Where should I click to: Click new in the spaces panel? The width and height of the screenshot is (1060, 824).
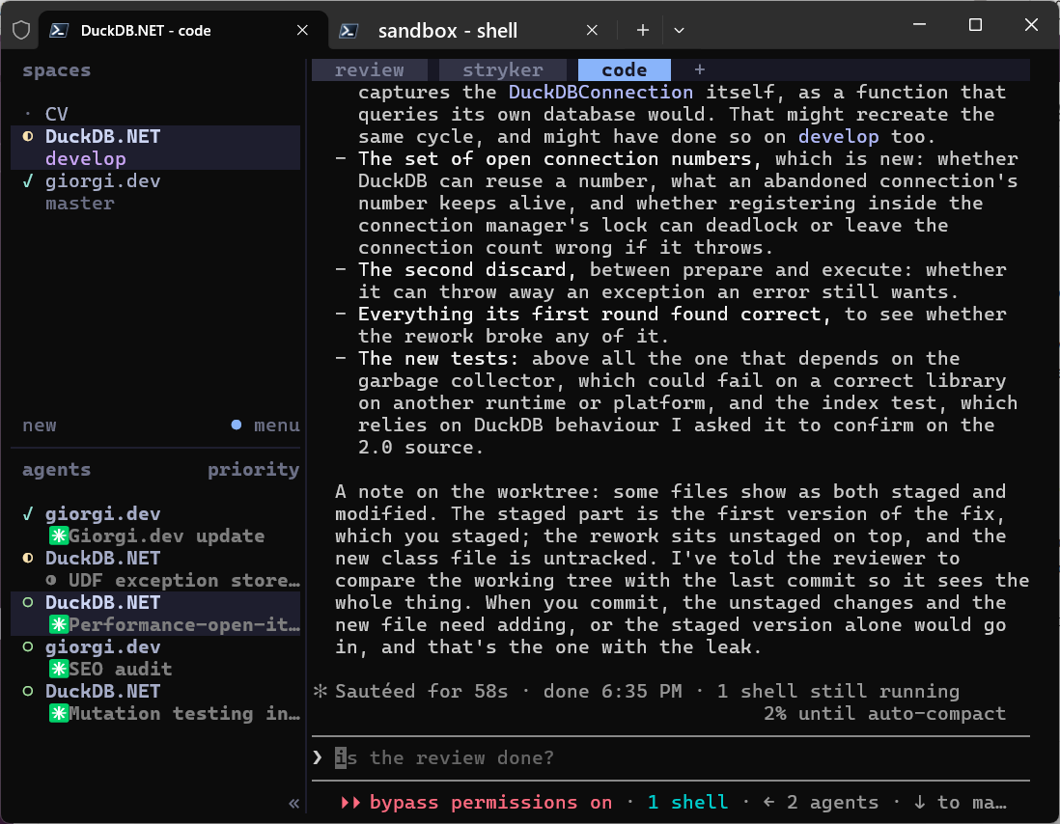40,426
